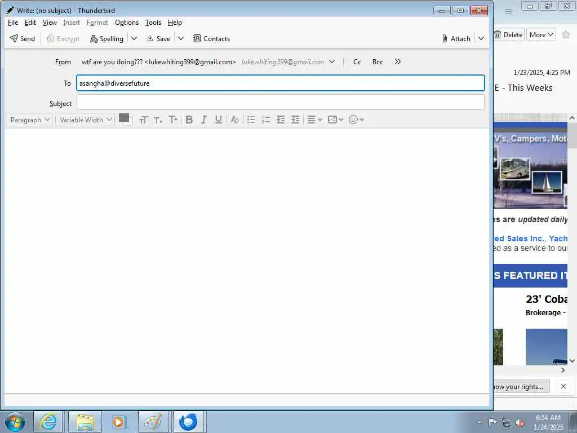Toggle underline formatting
This screenshot has height=433, width=577.
[x=219, y=120]
